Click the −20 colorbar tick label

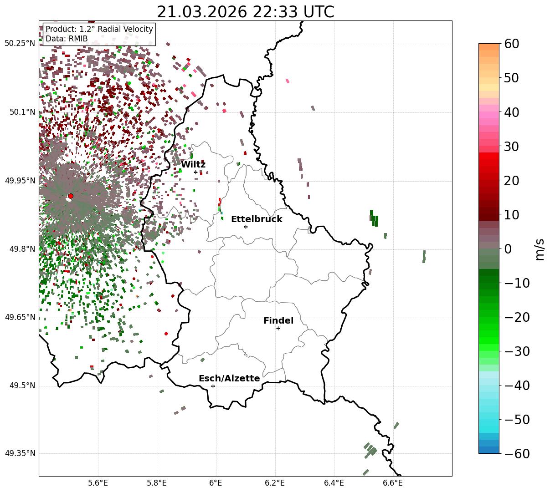[x=517, y=317]
